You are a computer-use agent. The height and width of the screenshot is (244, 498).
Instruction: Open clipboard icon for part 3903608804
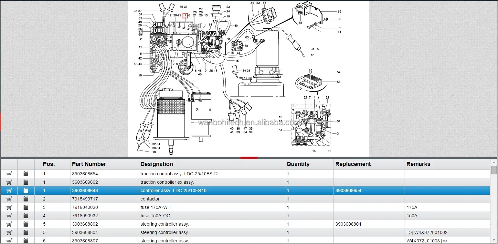point(26,232)
